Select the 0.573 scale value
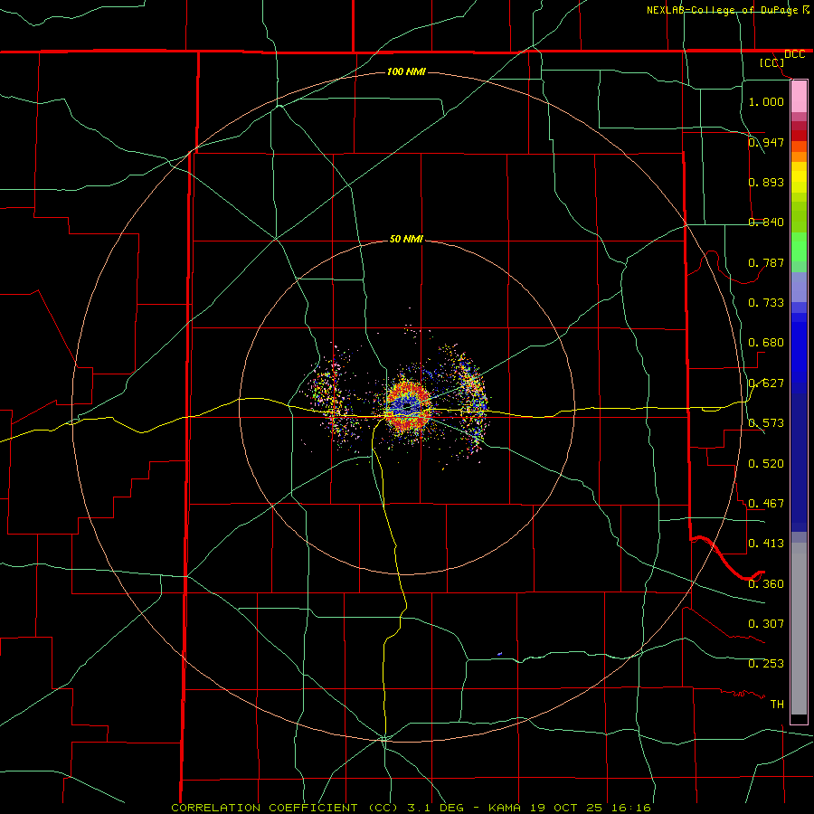This screenshot has width=814, height=814. 766,423
